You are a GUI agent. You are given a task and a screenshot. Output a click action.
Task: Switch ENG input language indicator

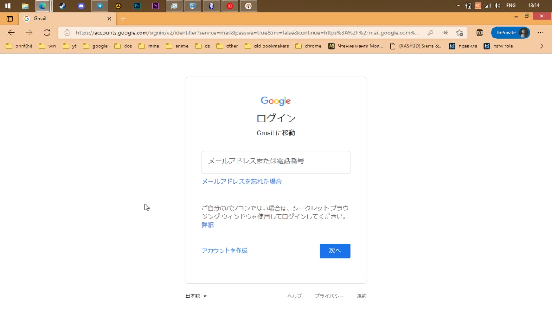(511, 6)
